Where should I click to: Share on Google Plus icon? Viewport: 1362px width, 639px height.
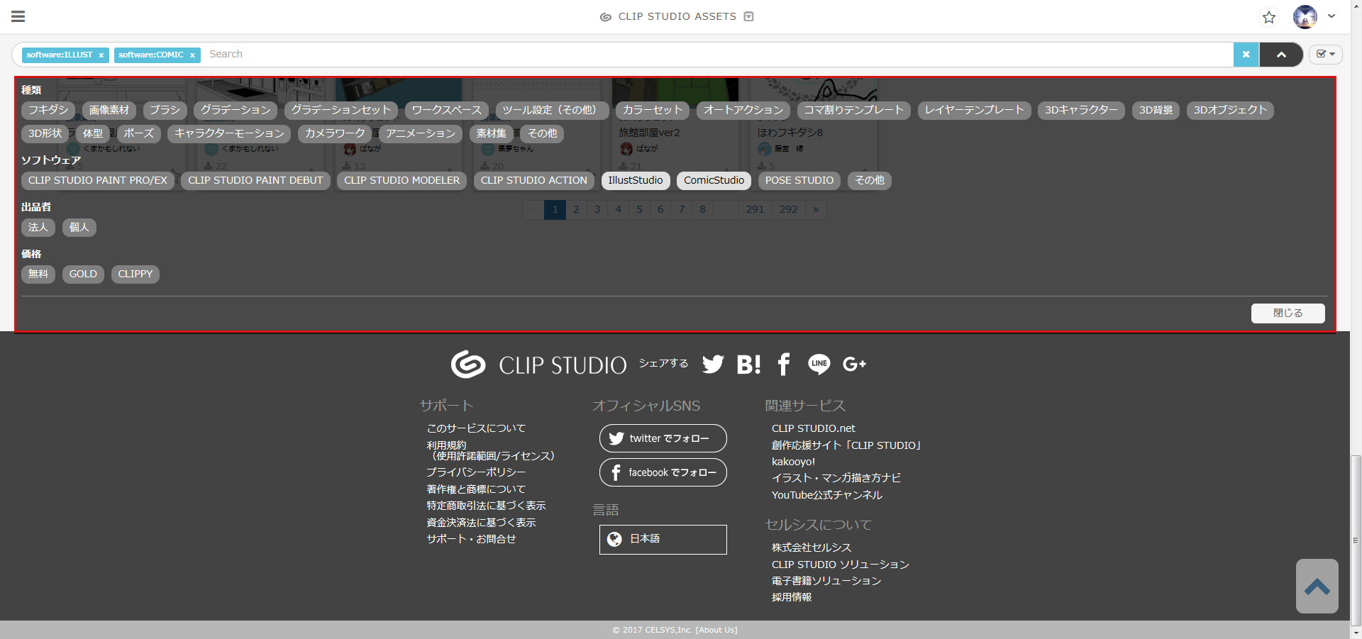coord(854,364)
